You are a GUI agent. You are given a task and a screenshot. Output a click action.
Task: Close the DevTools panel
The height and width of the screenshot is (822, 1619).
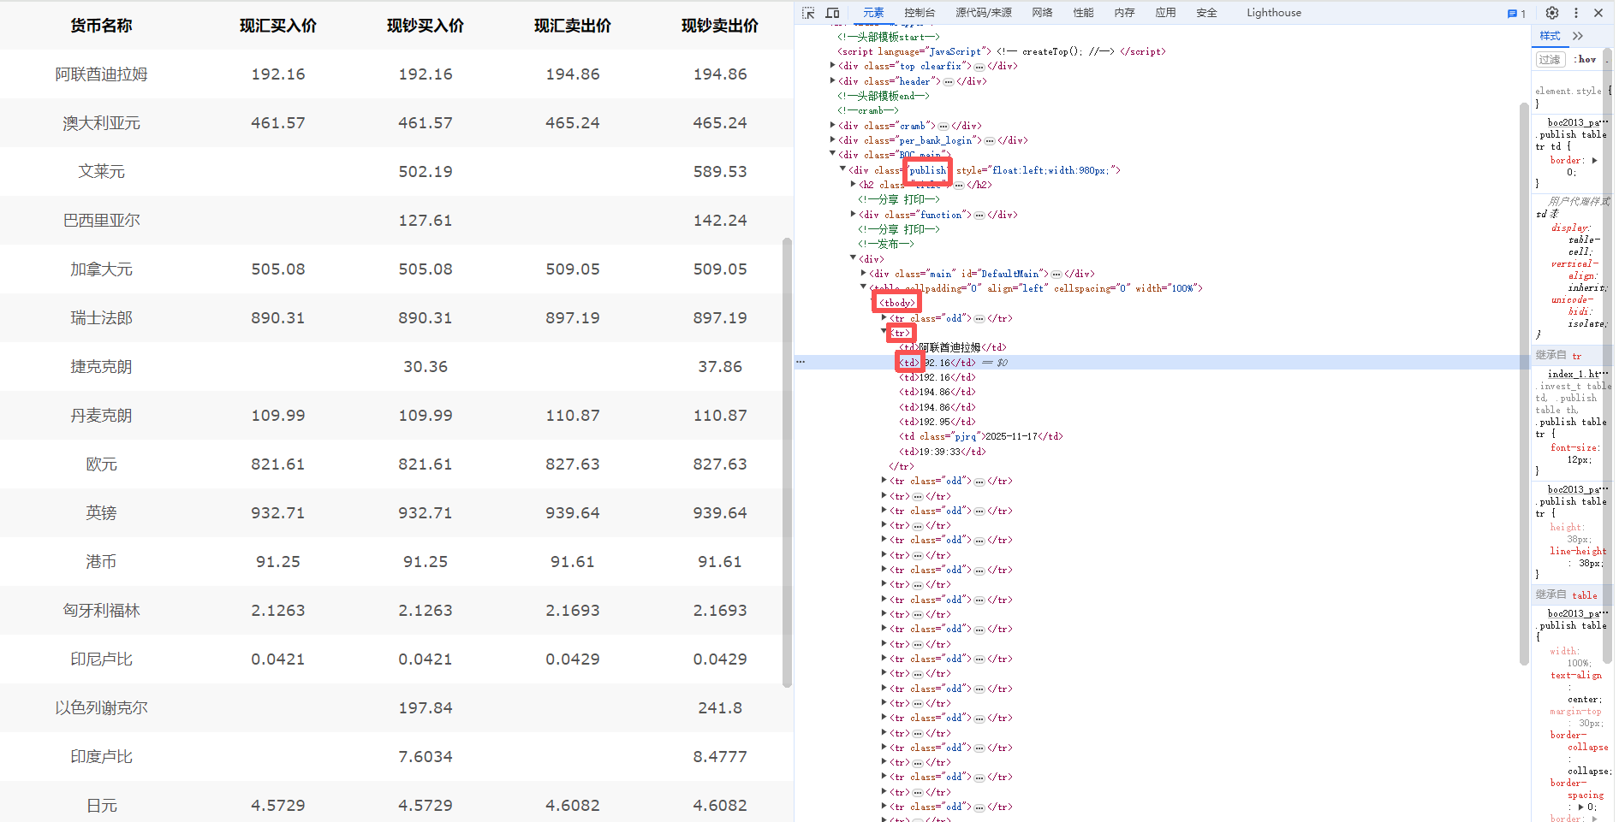pyautogui.click(x=1598, y=13)
